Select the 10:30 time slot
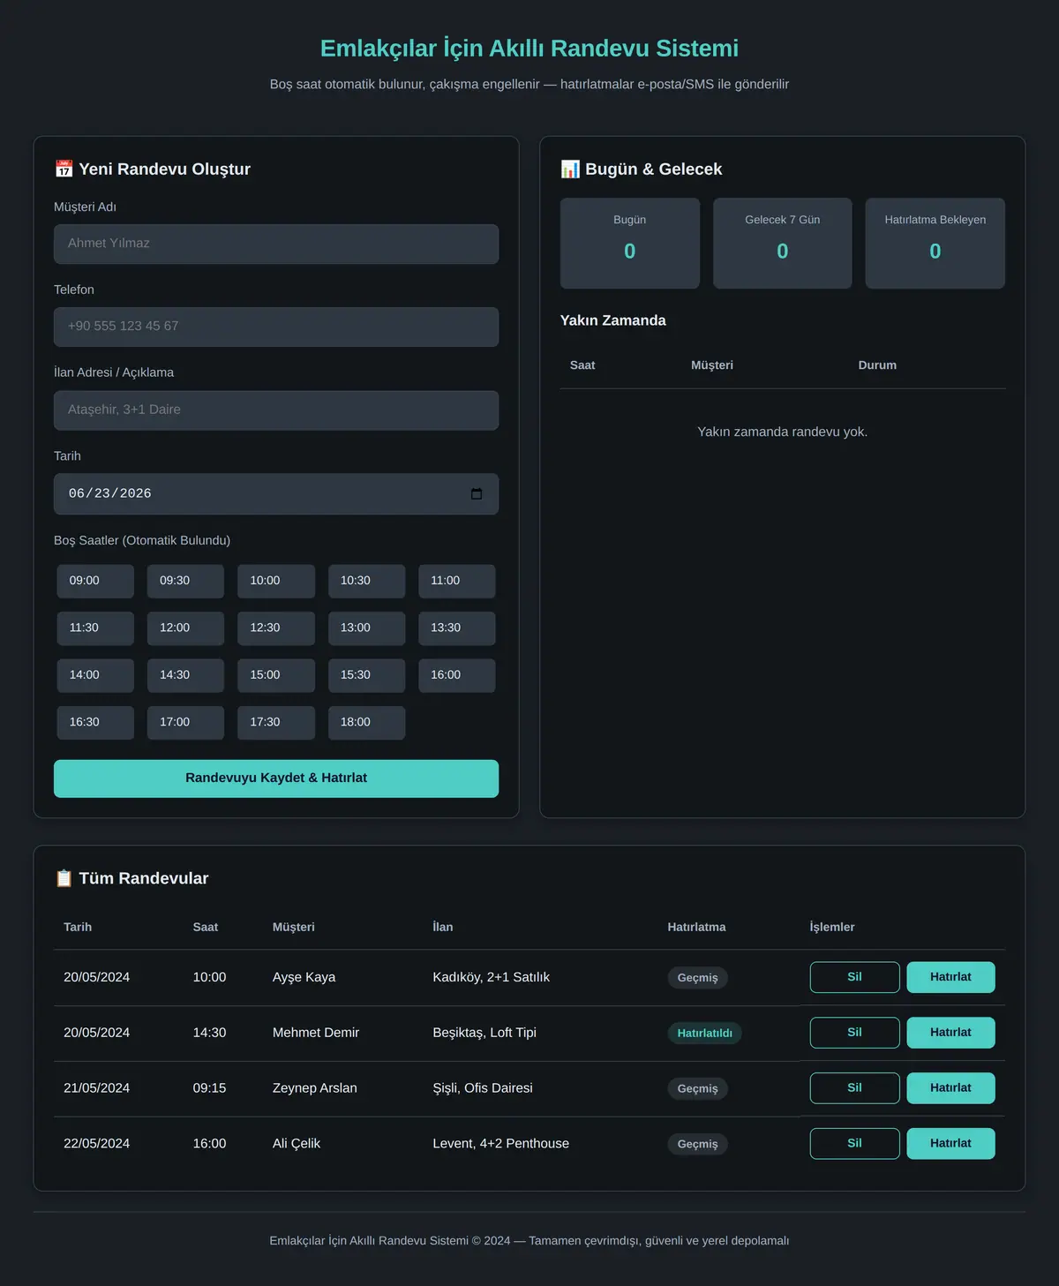Screen dimensions: 1059x1286 [x=366, y=581]
